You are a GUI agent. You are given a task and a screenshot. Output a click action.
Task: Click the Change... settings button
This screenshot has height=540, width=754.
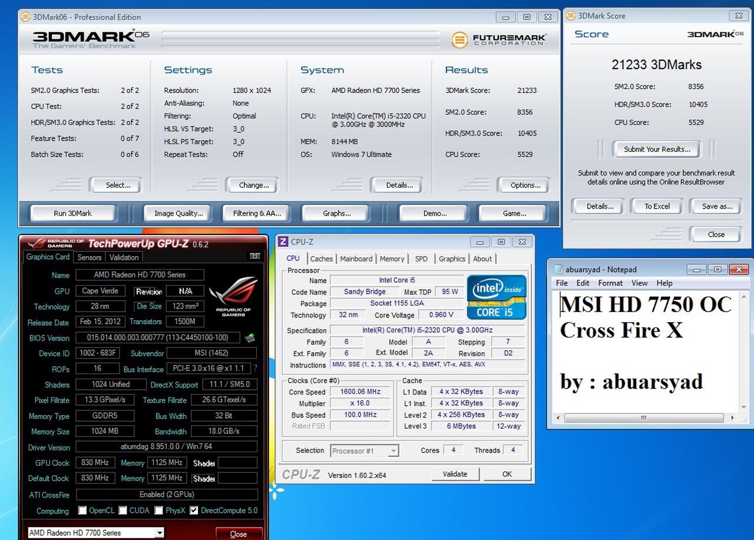pyautogui.click(x=254, y=185)
